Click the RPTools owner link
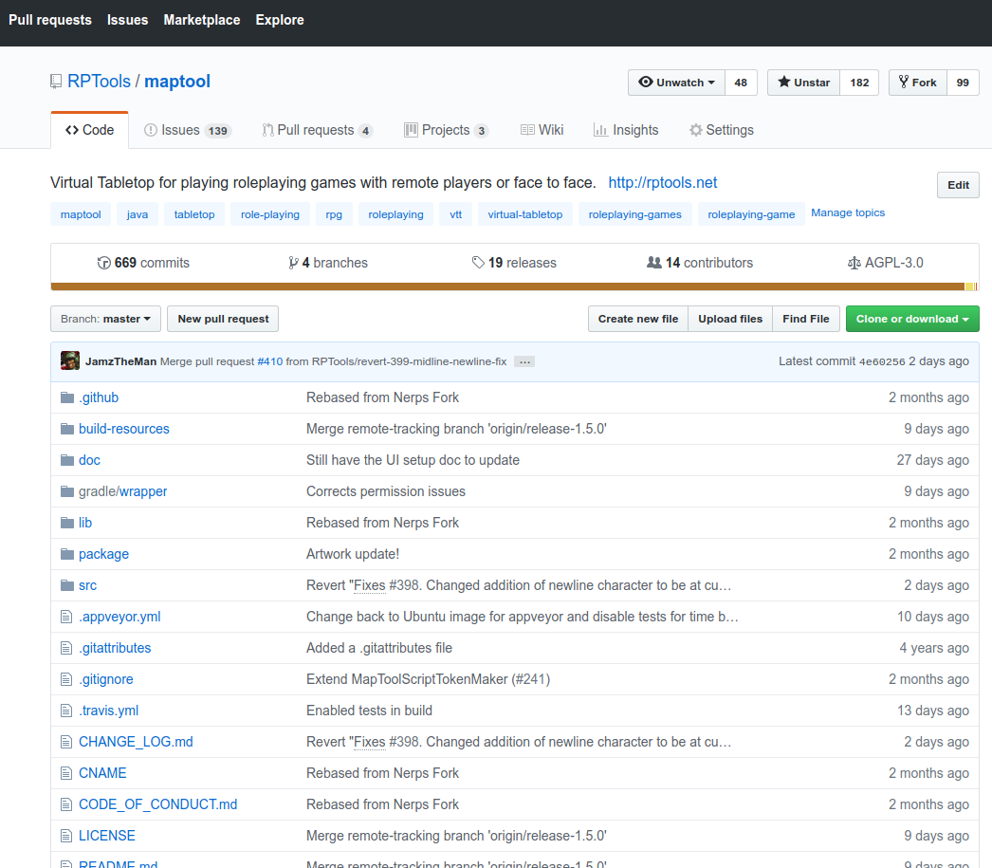This screenshot has height=868, width=992. (x=100, y=82)
